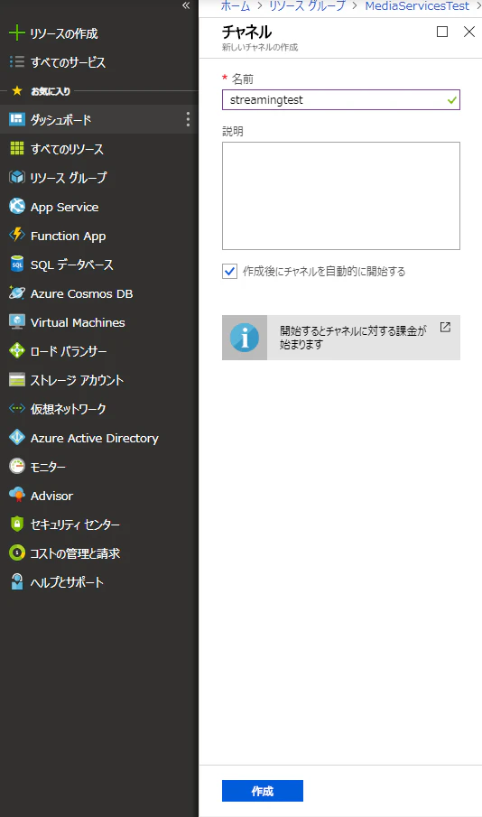Click the ヘルプとサポート icon
This screenshot has height=817, width=482.
click(x=16, y=582)
